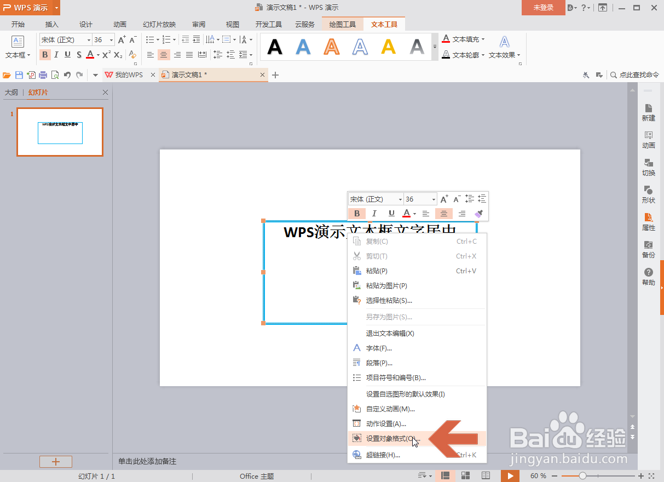Select black WordArt style swatch
Viewport: 664px width, 482px height.
(x=274, y=47)
